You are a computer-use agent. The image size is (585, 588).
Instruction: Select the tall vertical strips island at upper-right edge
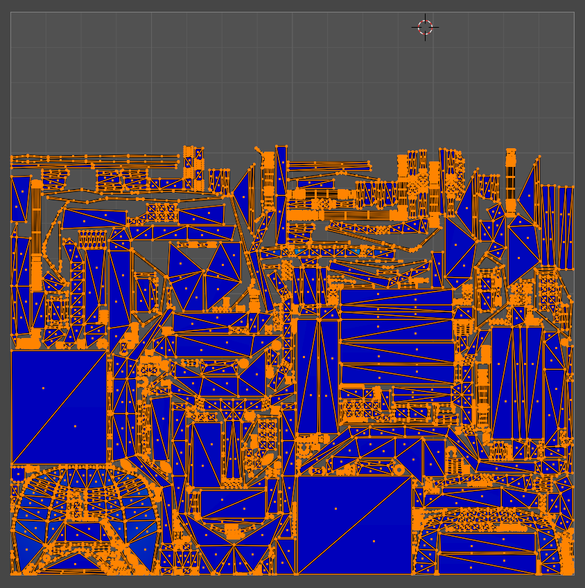pyautogui.click(x=557, y=226)
